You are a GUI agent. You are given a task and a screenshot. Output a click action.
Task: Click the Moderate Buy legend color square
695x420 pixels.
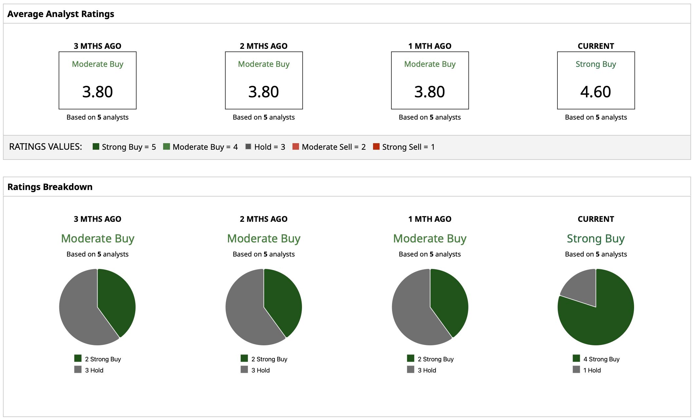point(166,146)
